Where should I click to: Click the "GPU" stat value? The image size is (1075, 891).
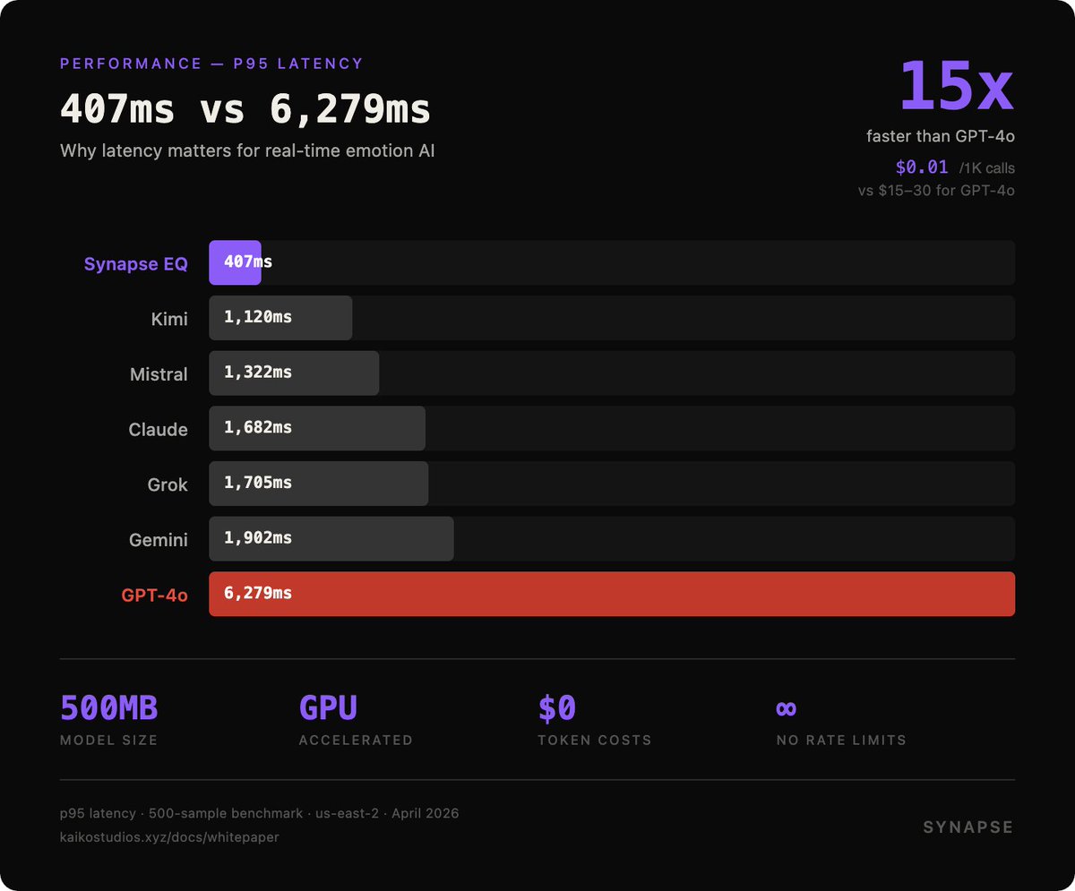328,708
